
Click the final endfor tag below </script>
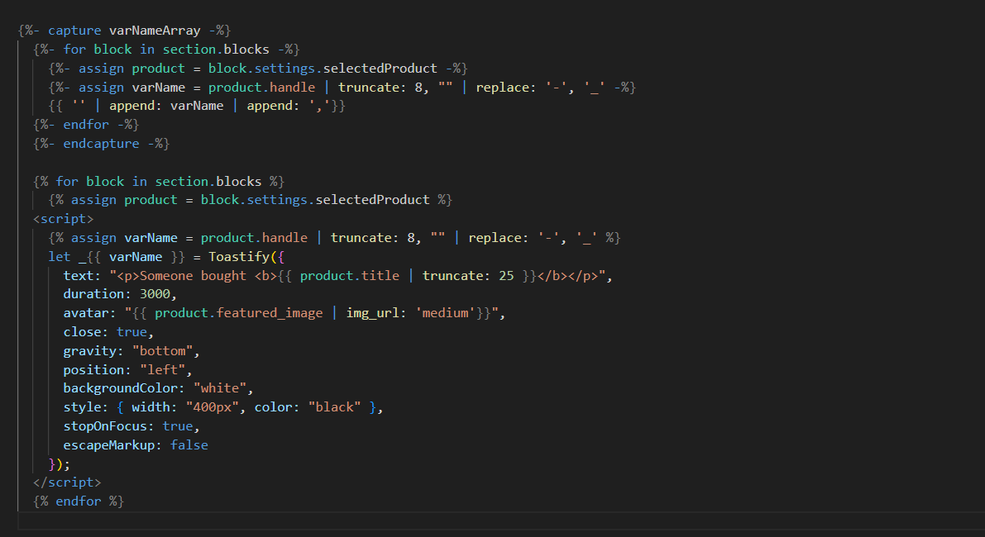(x=79, y=501)
